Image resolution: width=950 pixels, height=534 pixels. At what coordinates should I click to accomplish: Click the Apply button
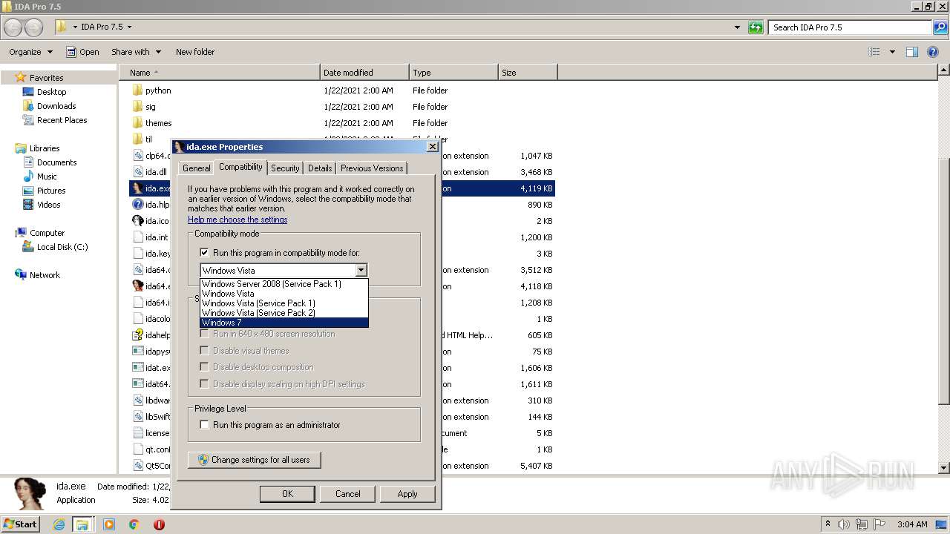coord(407,494)
